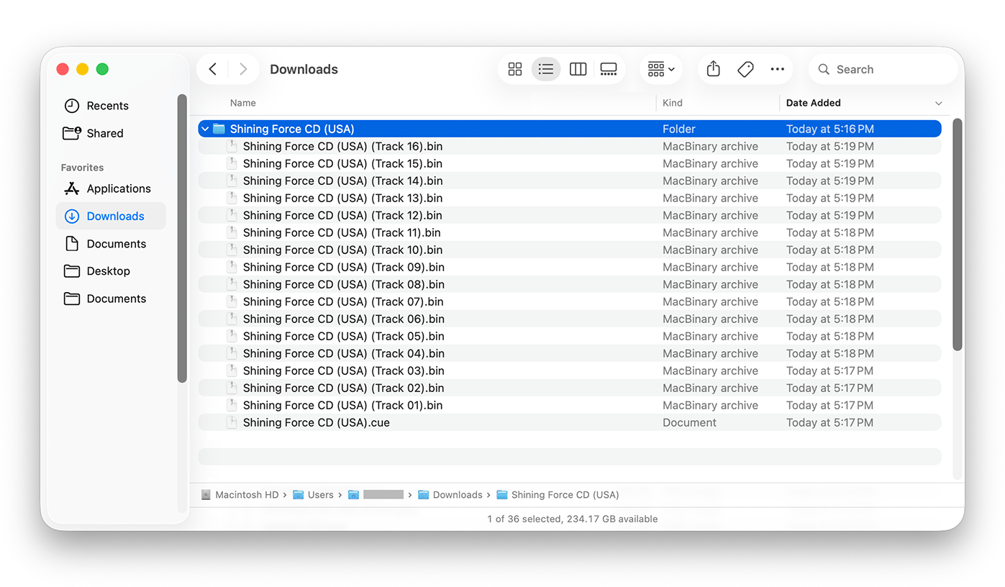Viewport: 1005px width, 587px height.
Task: Open Shared in the sidebar
Action: coord(111,133)
